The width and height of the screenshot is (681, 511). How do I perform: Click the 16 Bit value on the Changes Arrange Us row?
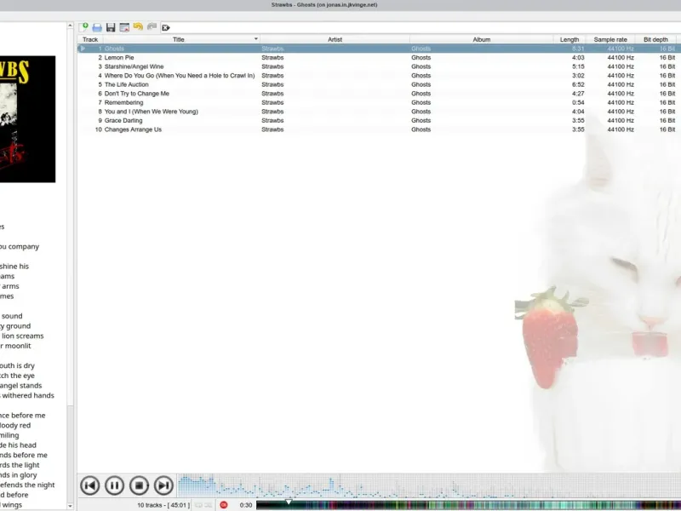[x=667, y=129]
